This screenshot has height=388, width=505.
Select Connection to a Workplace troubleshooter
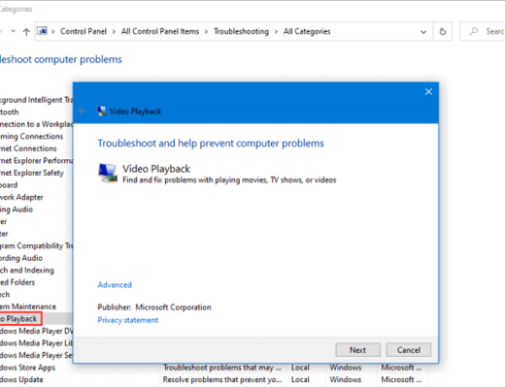click(x=36, y=124)
